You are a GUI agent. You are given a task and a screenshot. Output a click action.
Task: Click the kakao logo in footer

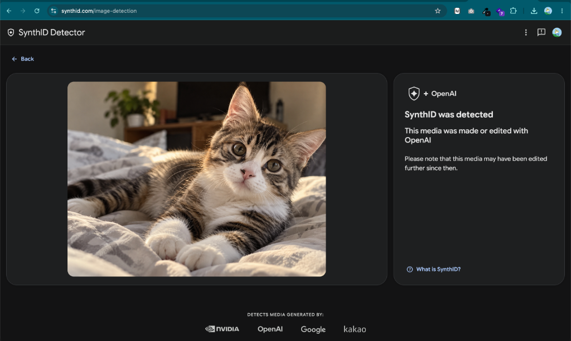355,329
